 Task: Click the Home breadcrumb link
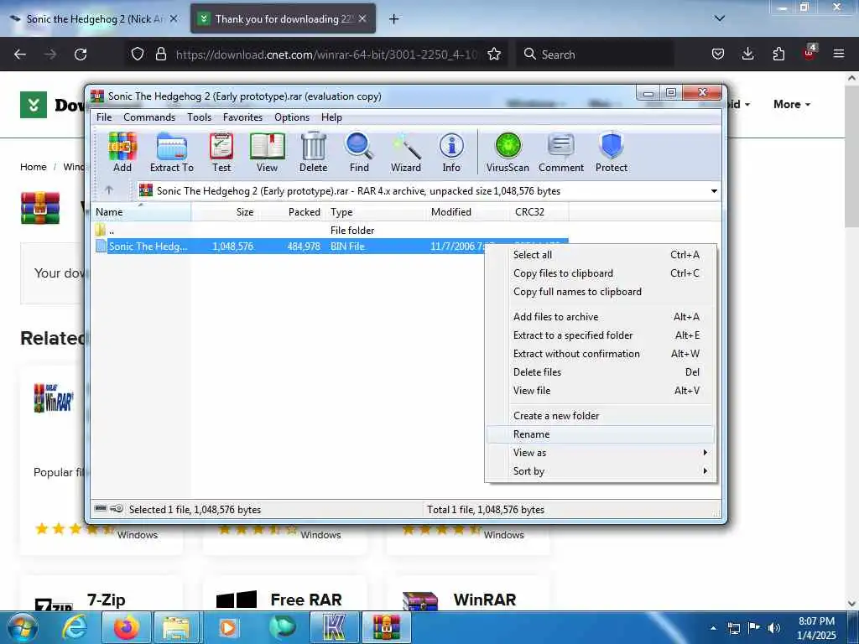tap(34, 167)
